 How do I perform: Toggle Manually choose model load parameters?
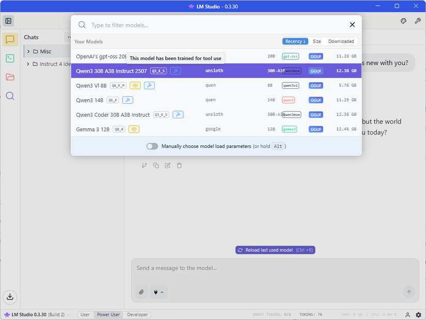152,146
